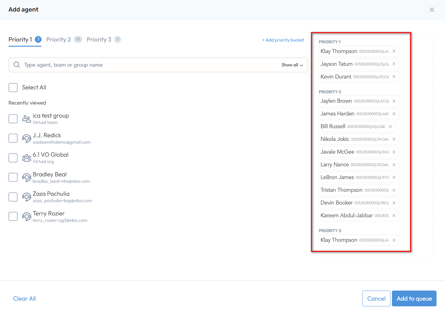Select the J.J. Redick checkbox

point(13,138)
